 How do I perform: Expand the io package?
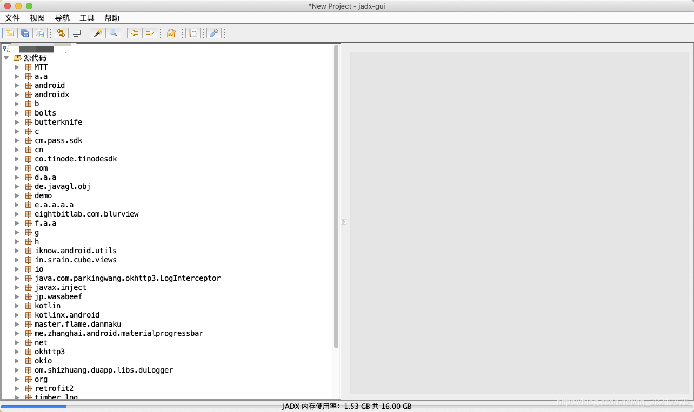click(x=17, y=269)
